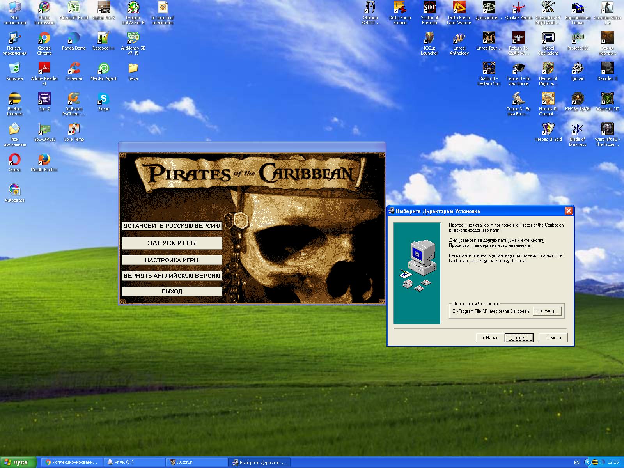Select the Opera desktop icon
Image resolution: width=624 pixels, height=468 pixels.
click(x=14, y=163)
